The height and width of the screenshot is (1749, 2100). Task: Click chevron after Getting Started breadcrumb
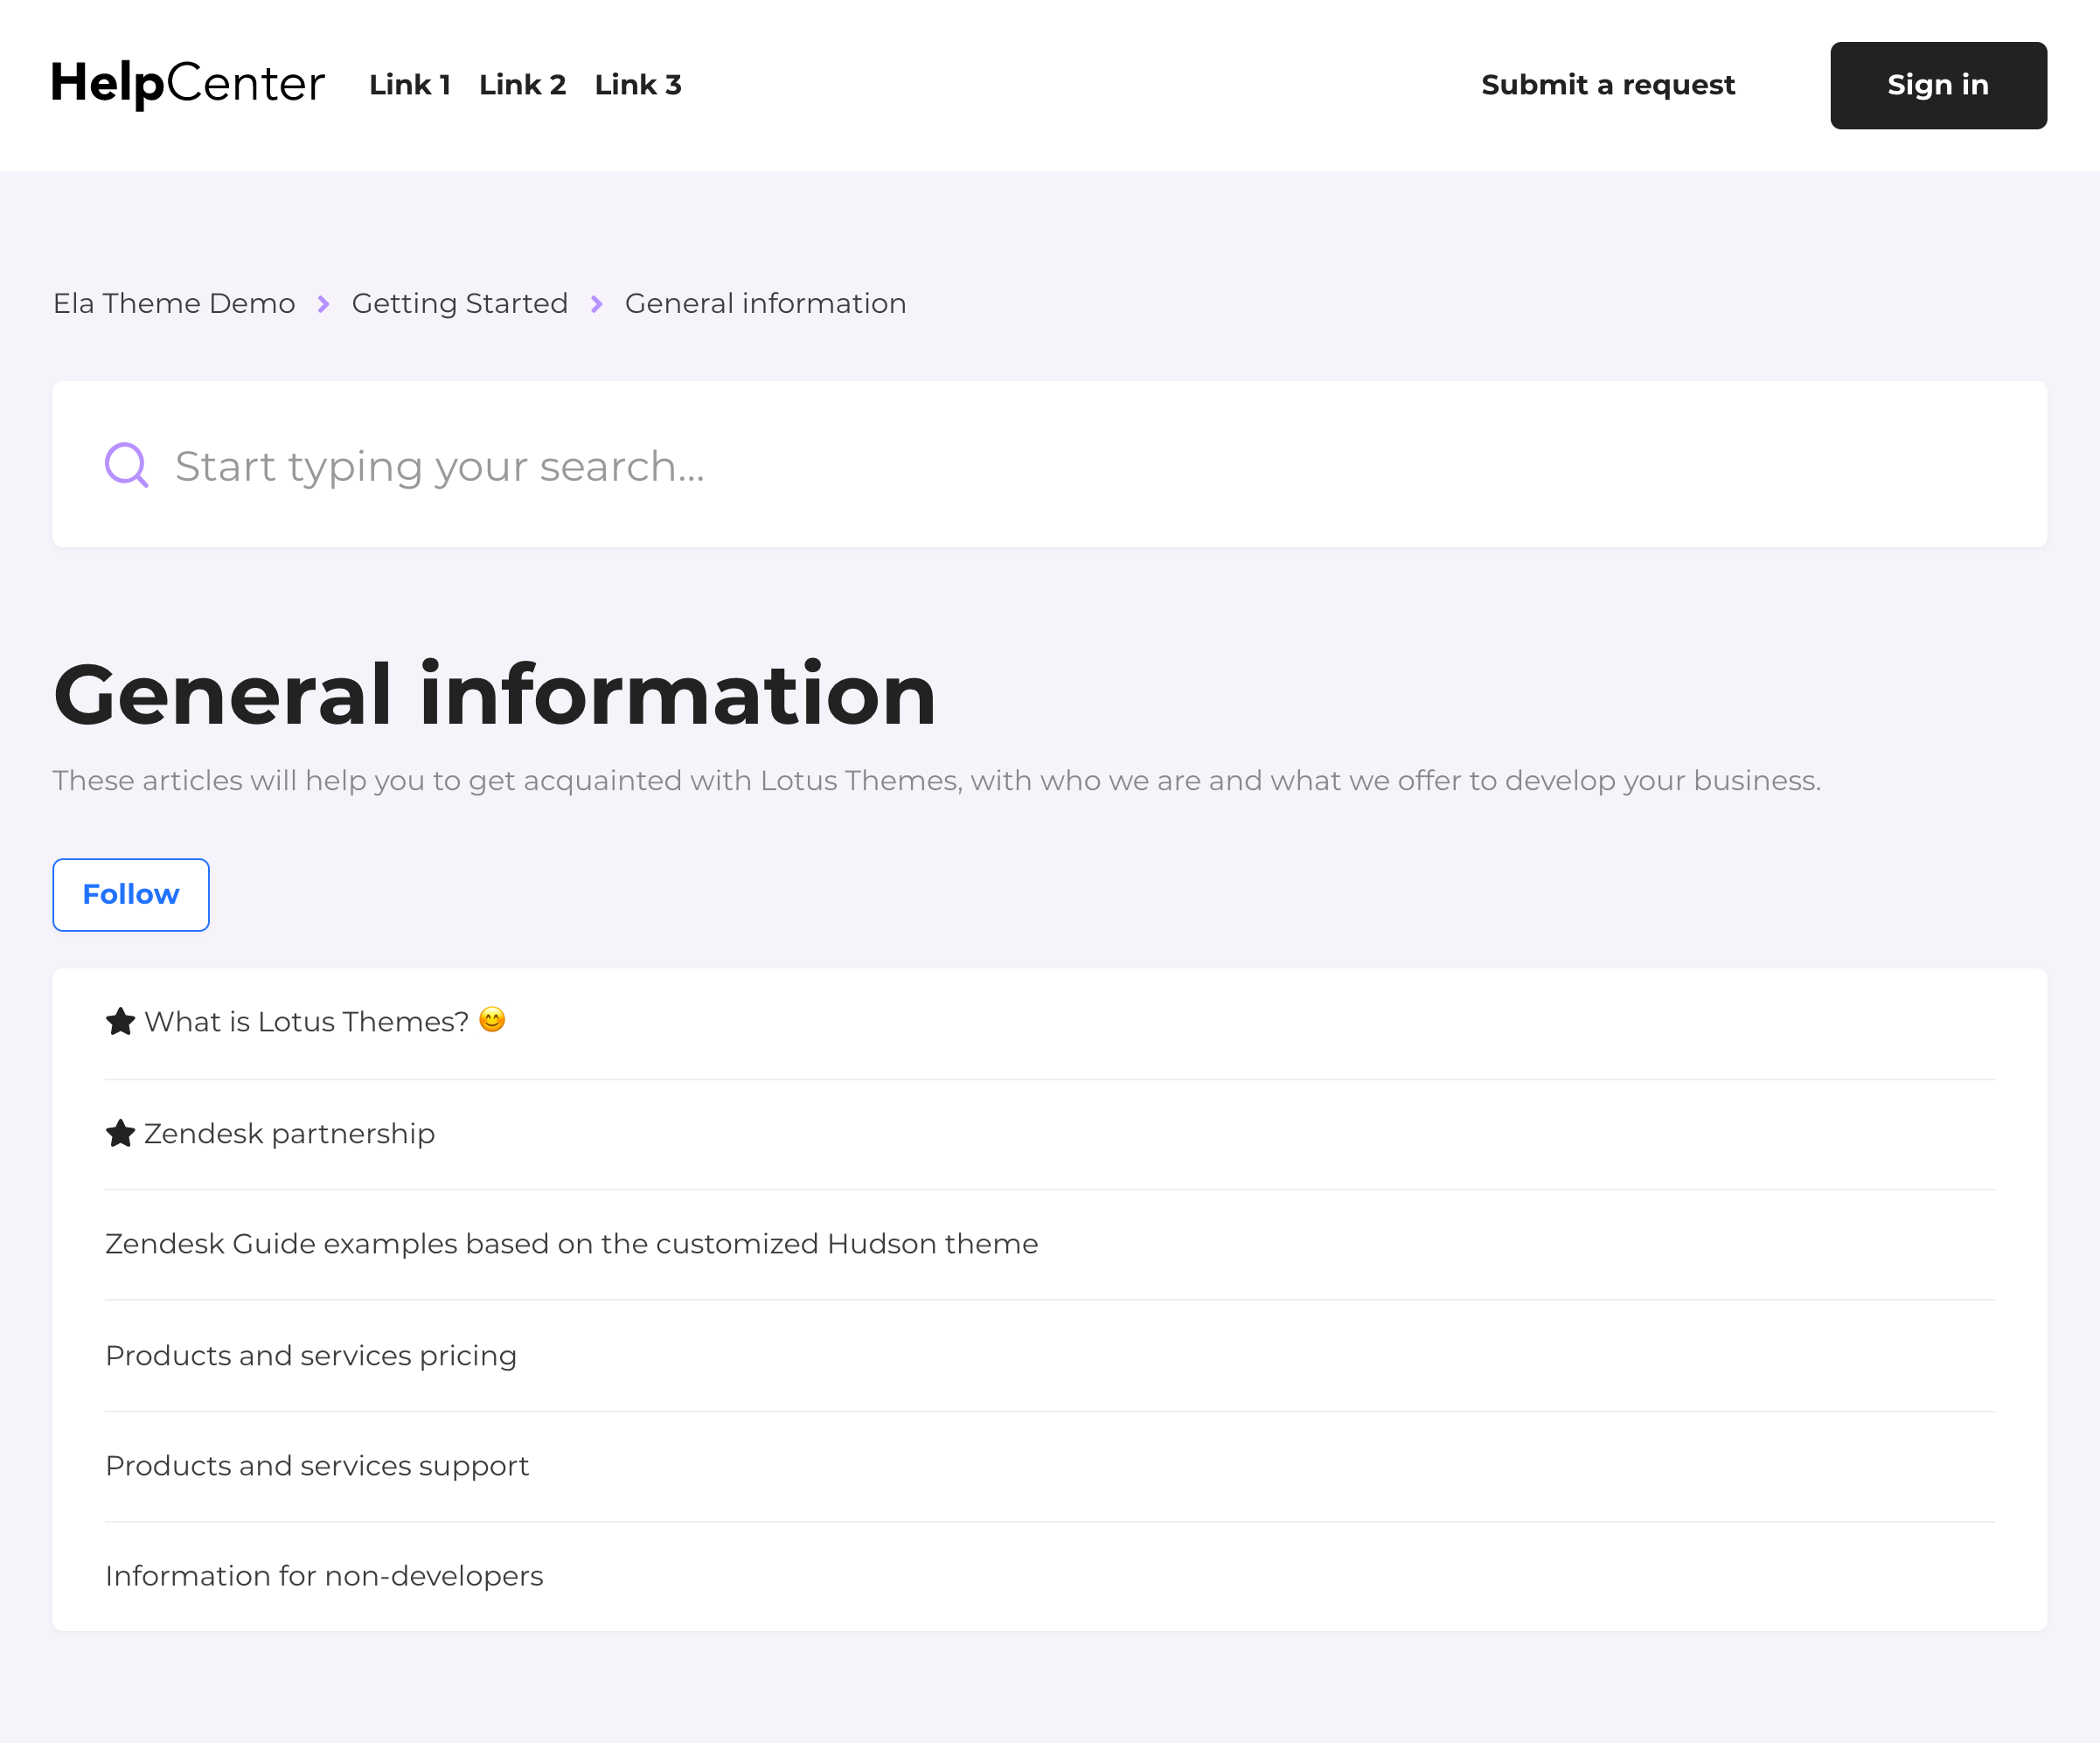click(597, 304)
